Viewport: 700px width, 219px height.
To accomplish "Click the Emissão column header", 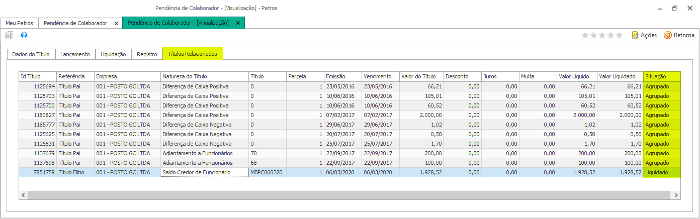I will tap(343, 76).
